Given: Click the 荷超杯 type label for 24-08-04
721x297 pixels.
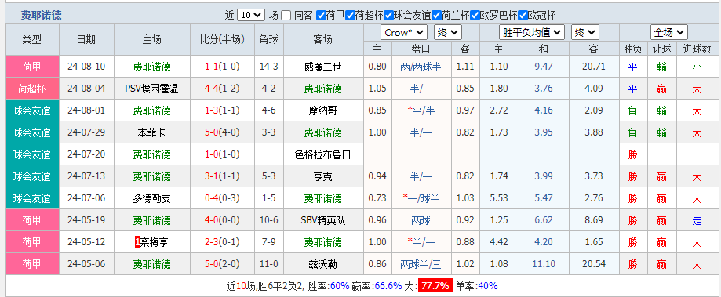Looking at the screenshot, I should pyautogui.click(x=32, y=89).
